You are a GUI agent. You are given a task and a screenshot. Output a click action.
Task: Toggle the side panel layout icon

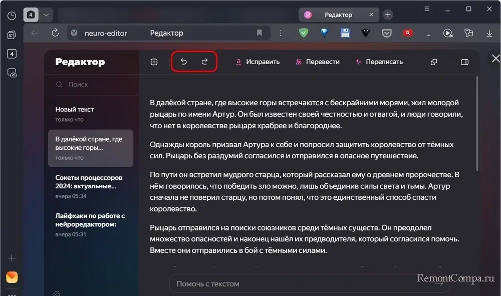point(464,62)
